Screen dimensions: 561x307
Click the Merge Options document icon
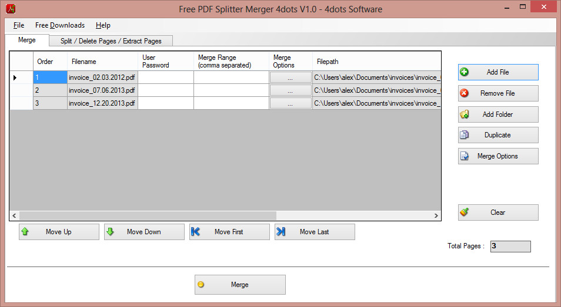click(464, 156)
